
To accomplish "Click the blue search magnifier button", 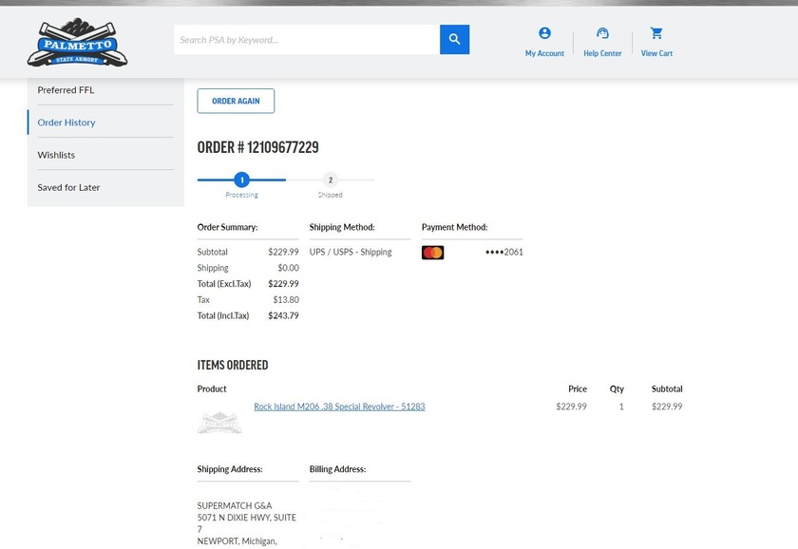I will pos(454,40).
